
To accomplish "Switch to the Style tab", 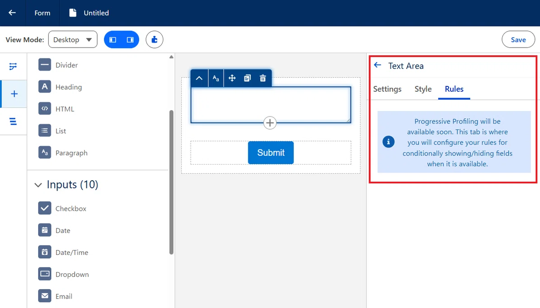I will (423, 89).
